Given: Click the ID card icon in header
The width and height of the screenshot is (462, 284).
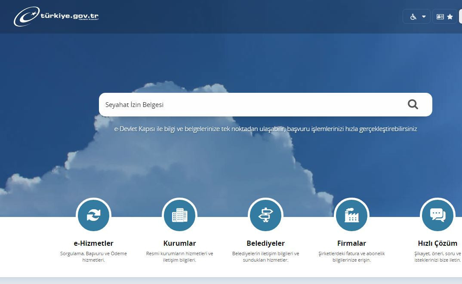Looking at the screenshot, I should 440,17.
